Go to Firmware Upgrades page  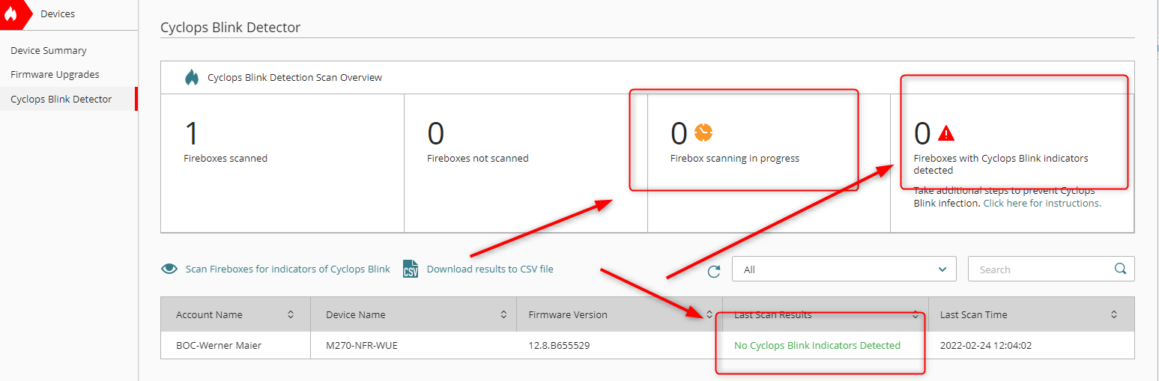pyautogui.click(x=55, y=75)
